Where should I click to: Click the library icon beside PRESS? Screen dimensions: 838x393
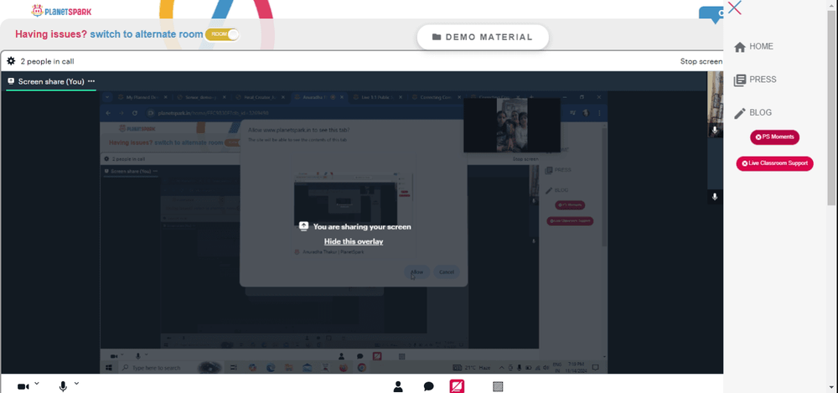click(x=740, y=80)
